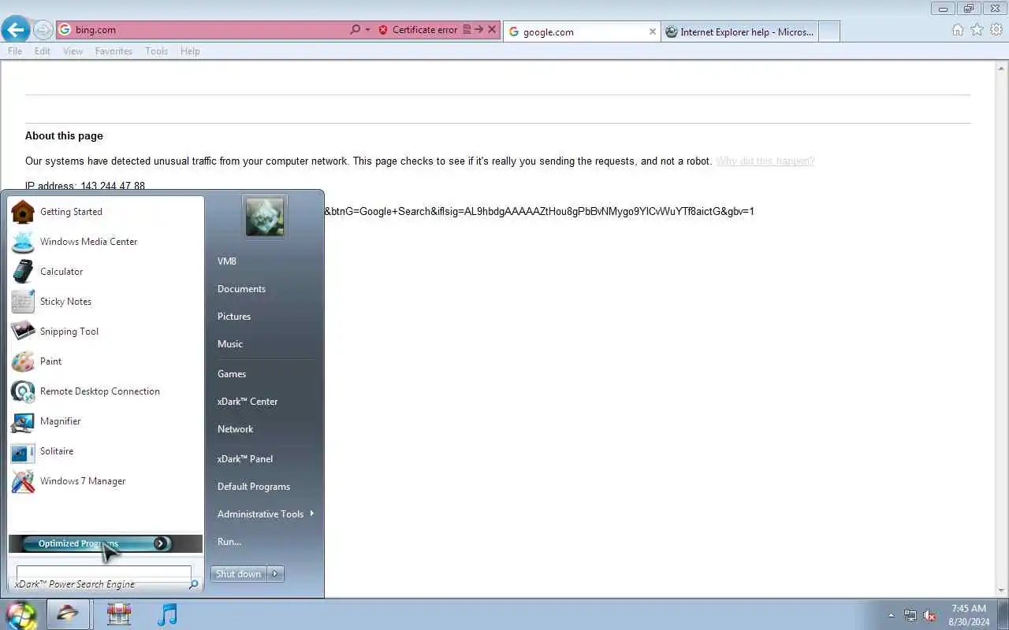1009x630 pixels.
Task: Go to the browser Home page
Action: (x=958, y=30)
